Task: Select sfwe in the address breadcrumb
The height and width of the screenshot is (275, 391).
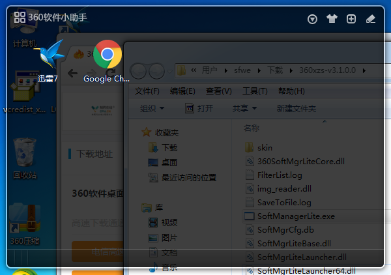Action: coord(242,70)
